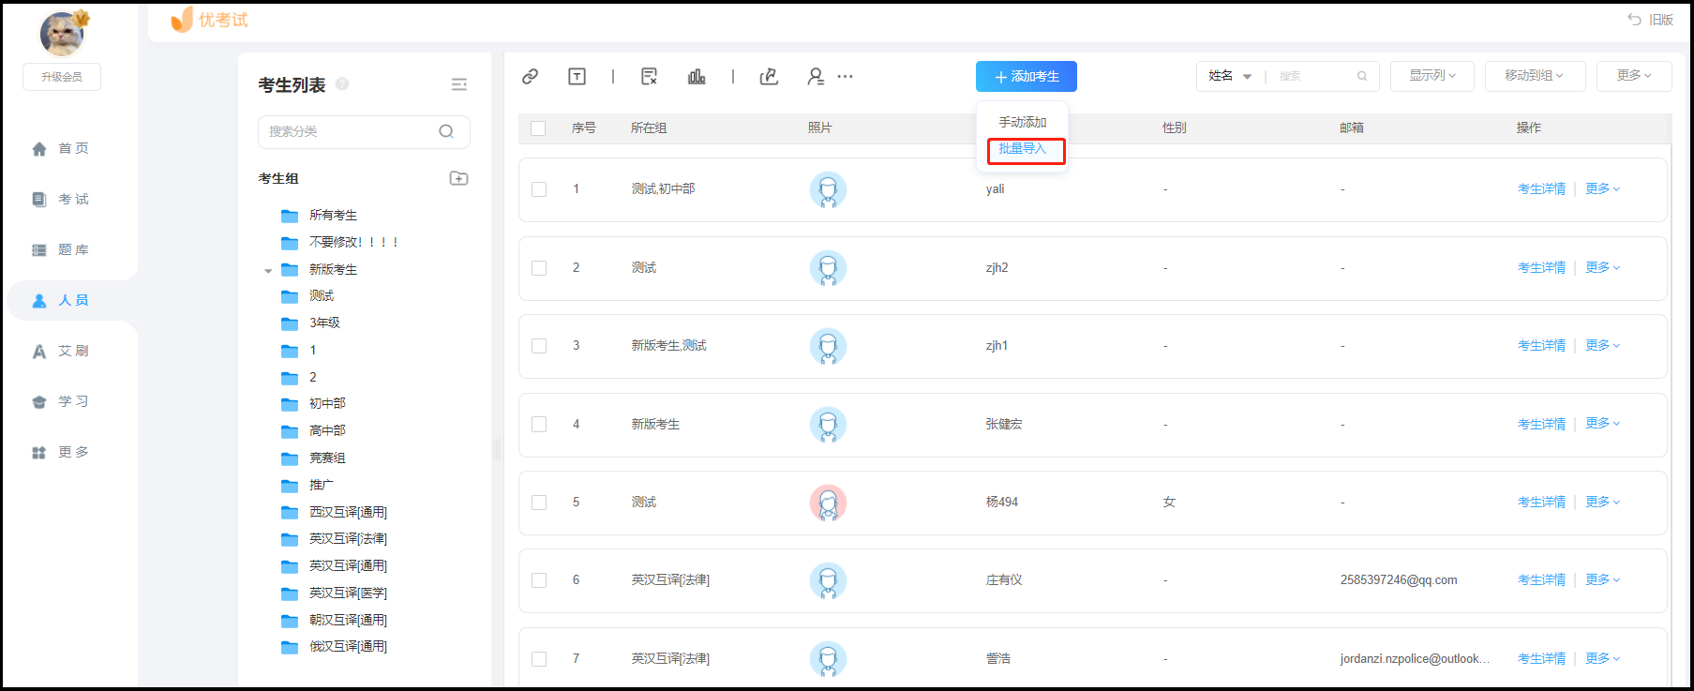This screenshot has width=1694, height=691.
Task: Click the link icon in toolbar
Action: pyautogui.click(x=530, y=77)
